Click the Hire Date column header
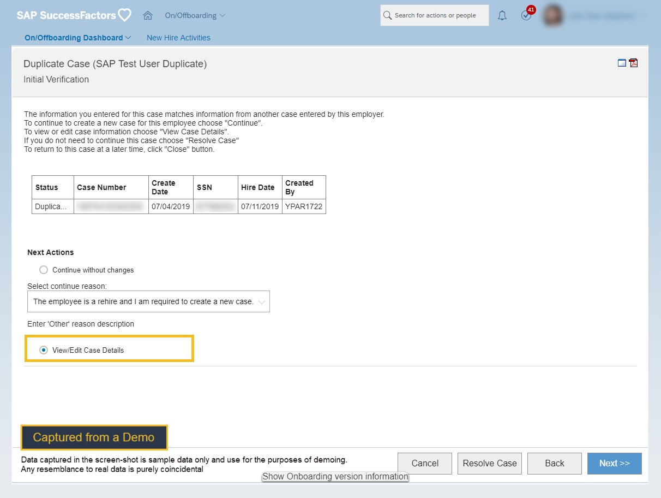 coord(260,187)
